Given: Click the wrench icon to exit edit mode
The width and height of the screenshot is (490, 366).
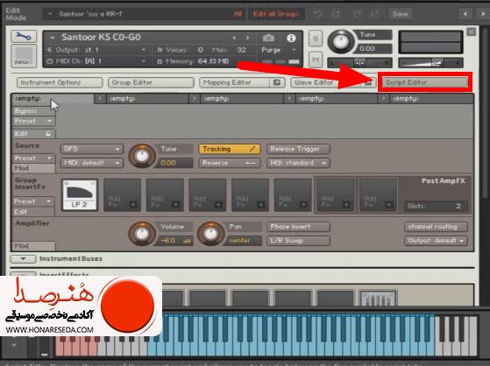Looking at the screenshot, I should pos(24,37).
